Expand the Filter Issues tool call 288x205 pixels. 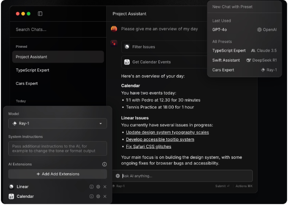[165, 47]
